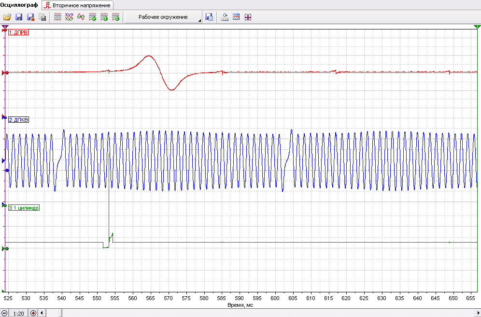Click the waveforms icon with badge 1
This screenshot has width=481, height=317.
pos(104,17)
